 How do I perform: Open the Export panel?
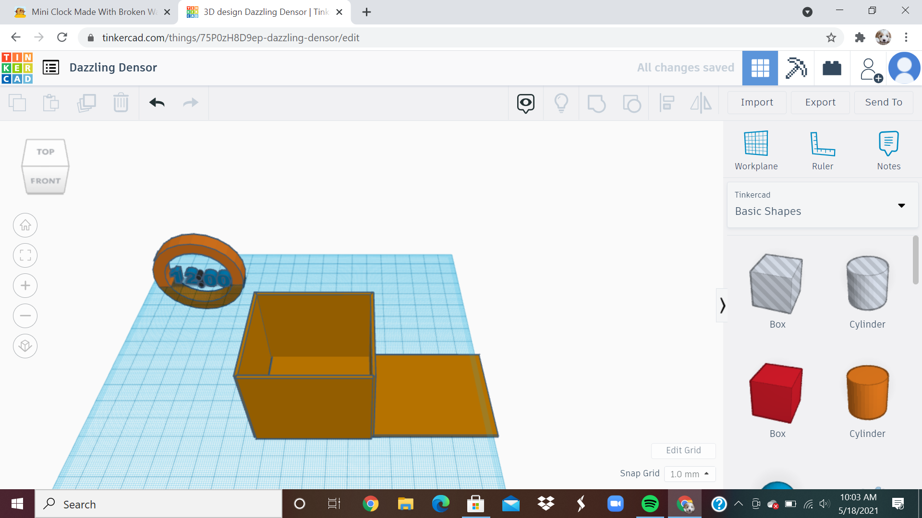click(x=820, y=102)
